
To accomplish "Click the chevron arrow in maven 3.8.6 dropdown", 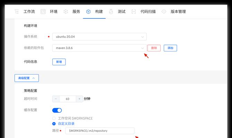I will click(x=142, y=48).
